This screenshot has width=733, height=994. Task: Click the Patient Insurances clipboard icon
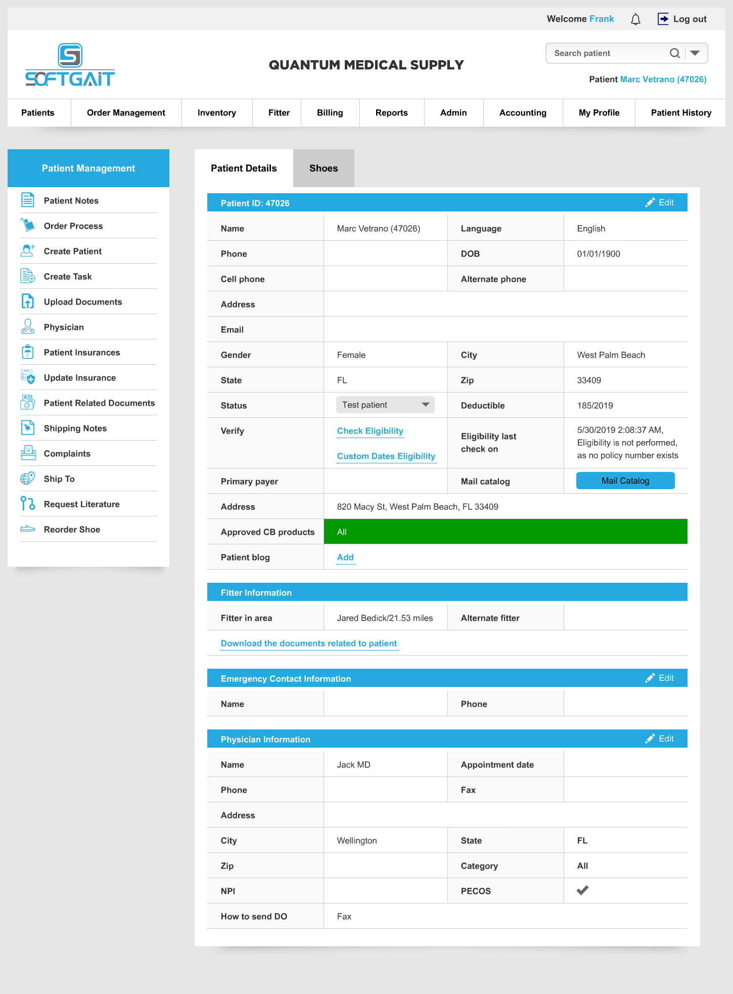pyautogui.click(x=28, y=352)
